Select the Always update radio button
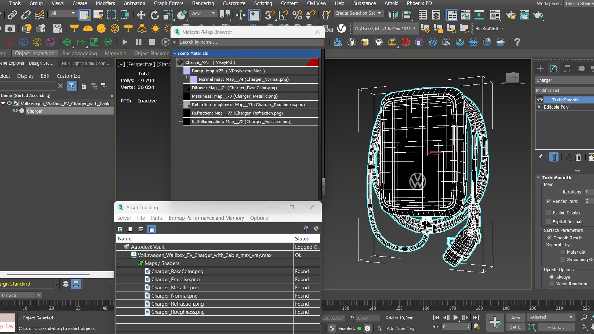Screen dimensions: 594x334 click(x=552, y=277)
